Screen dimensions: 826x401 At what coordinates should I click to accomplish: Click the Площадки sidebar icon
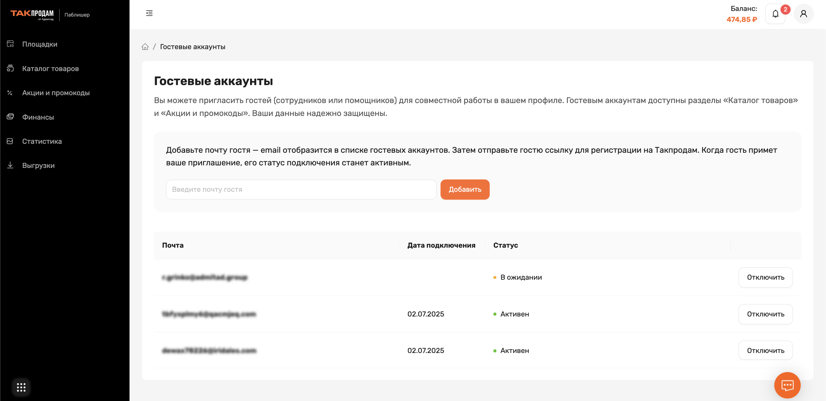[x=10, y=44]
